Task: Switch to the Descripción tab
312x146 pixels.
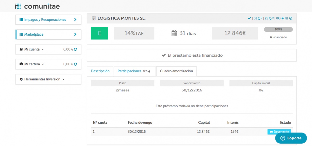Action: [x=100, y=71]
